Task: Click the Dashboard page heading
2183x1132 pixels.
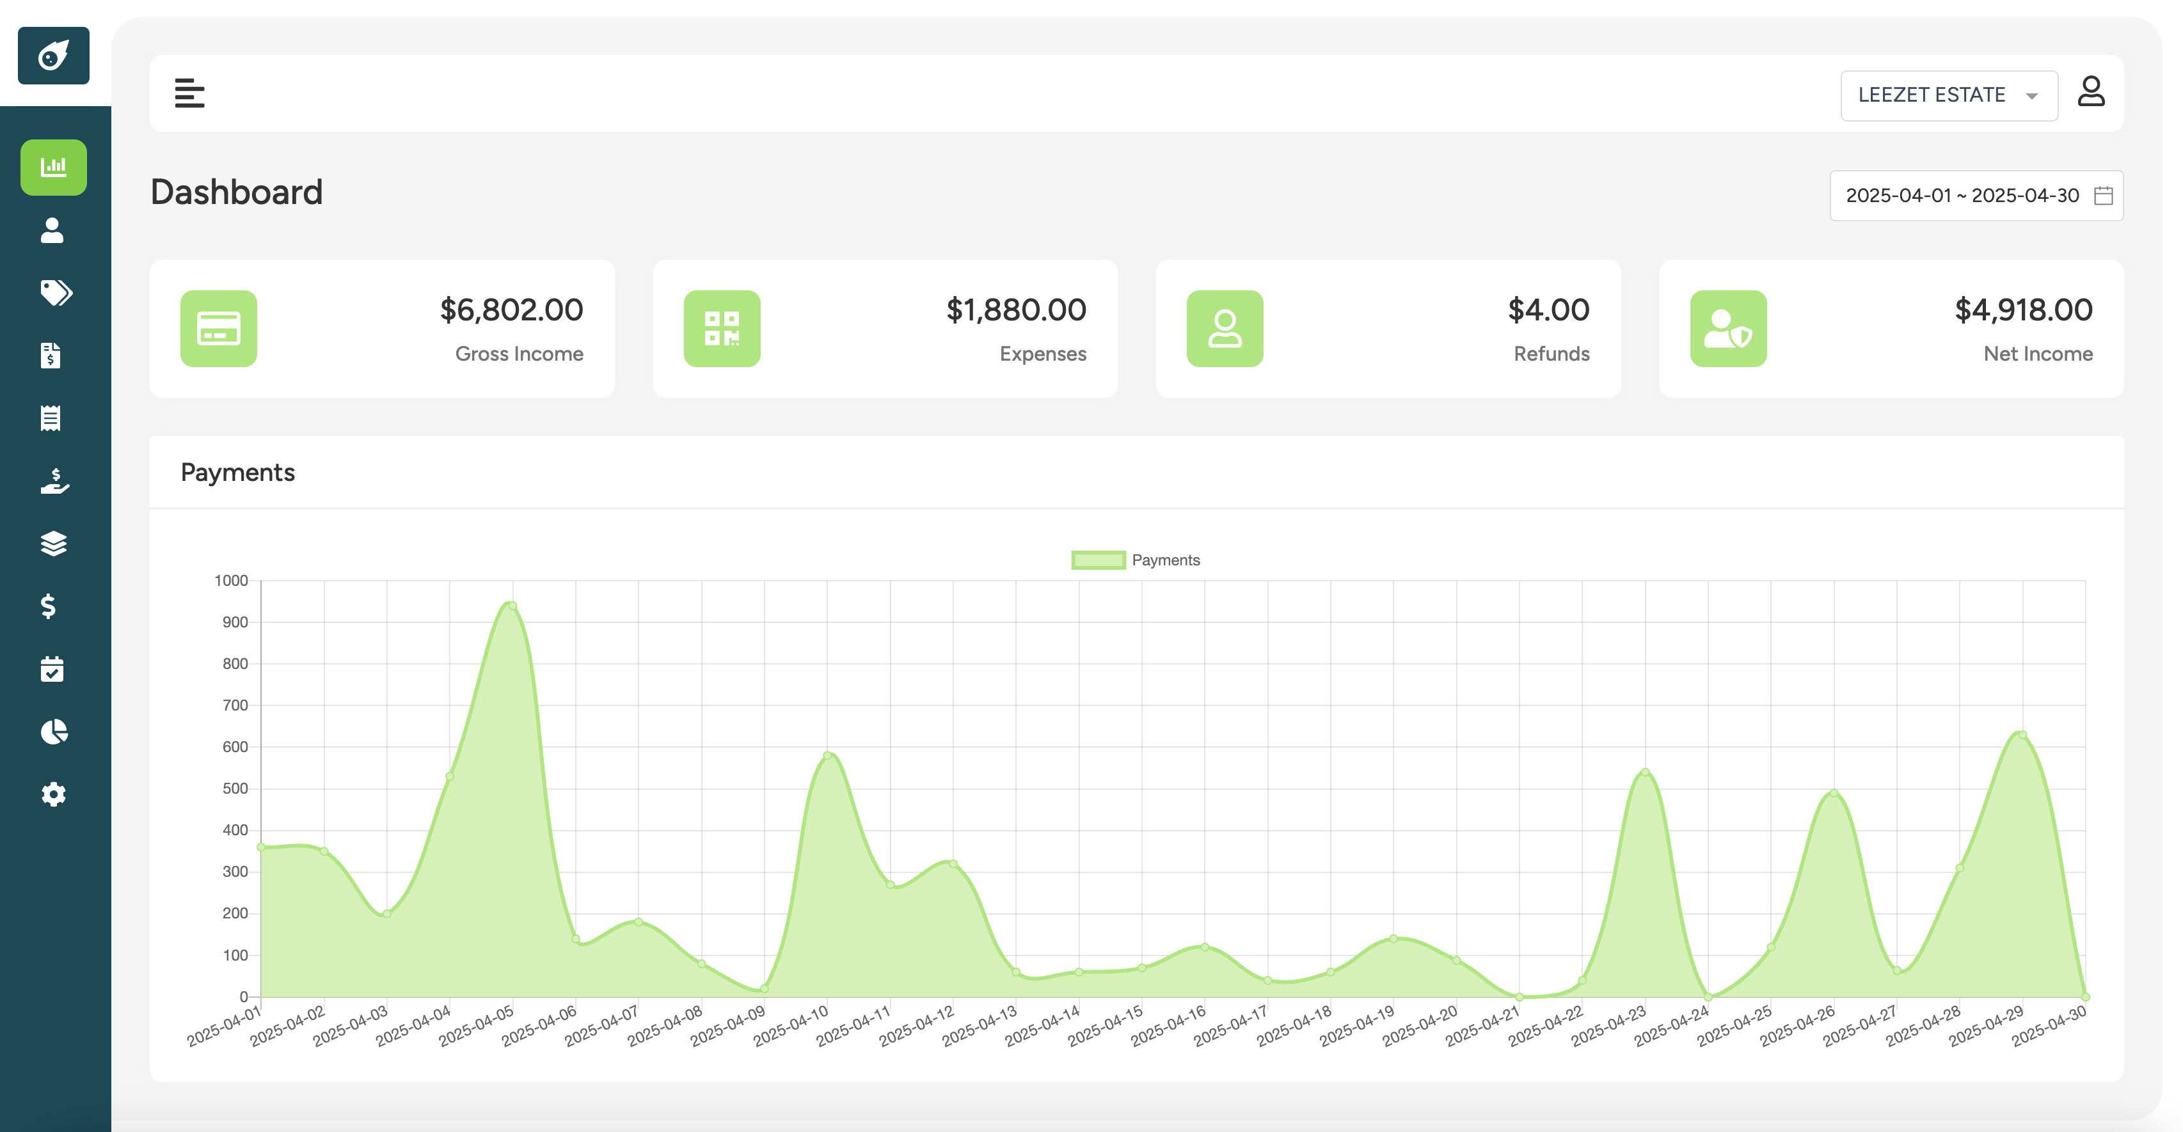Action: pos(237,193)
